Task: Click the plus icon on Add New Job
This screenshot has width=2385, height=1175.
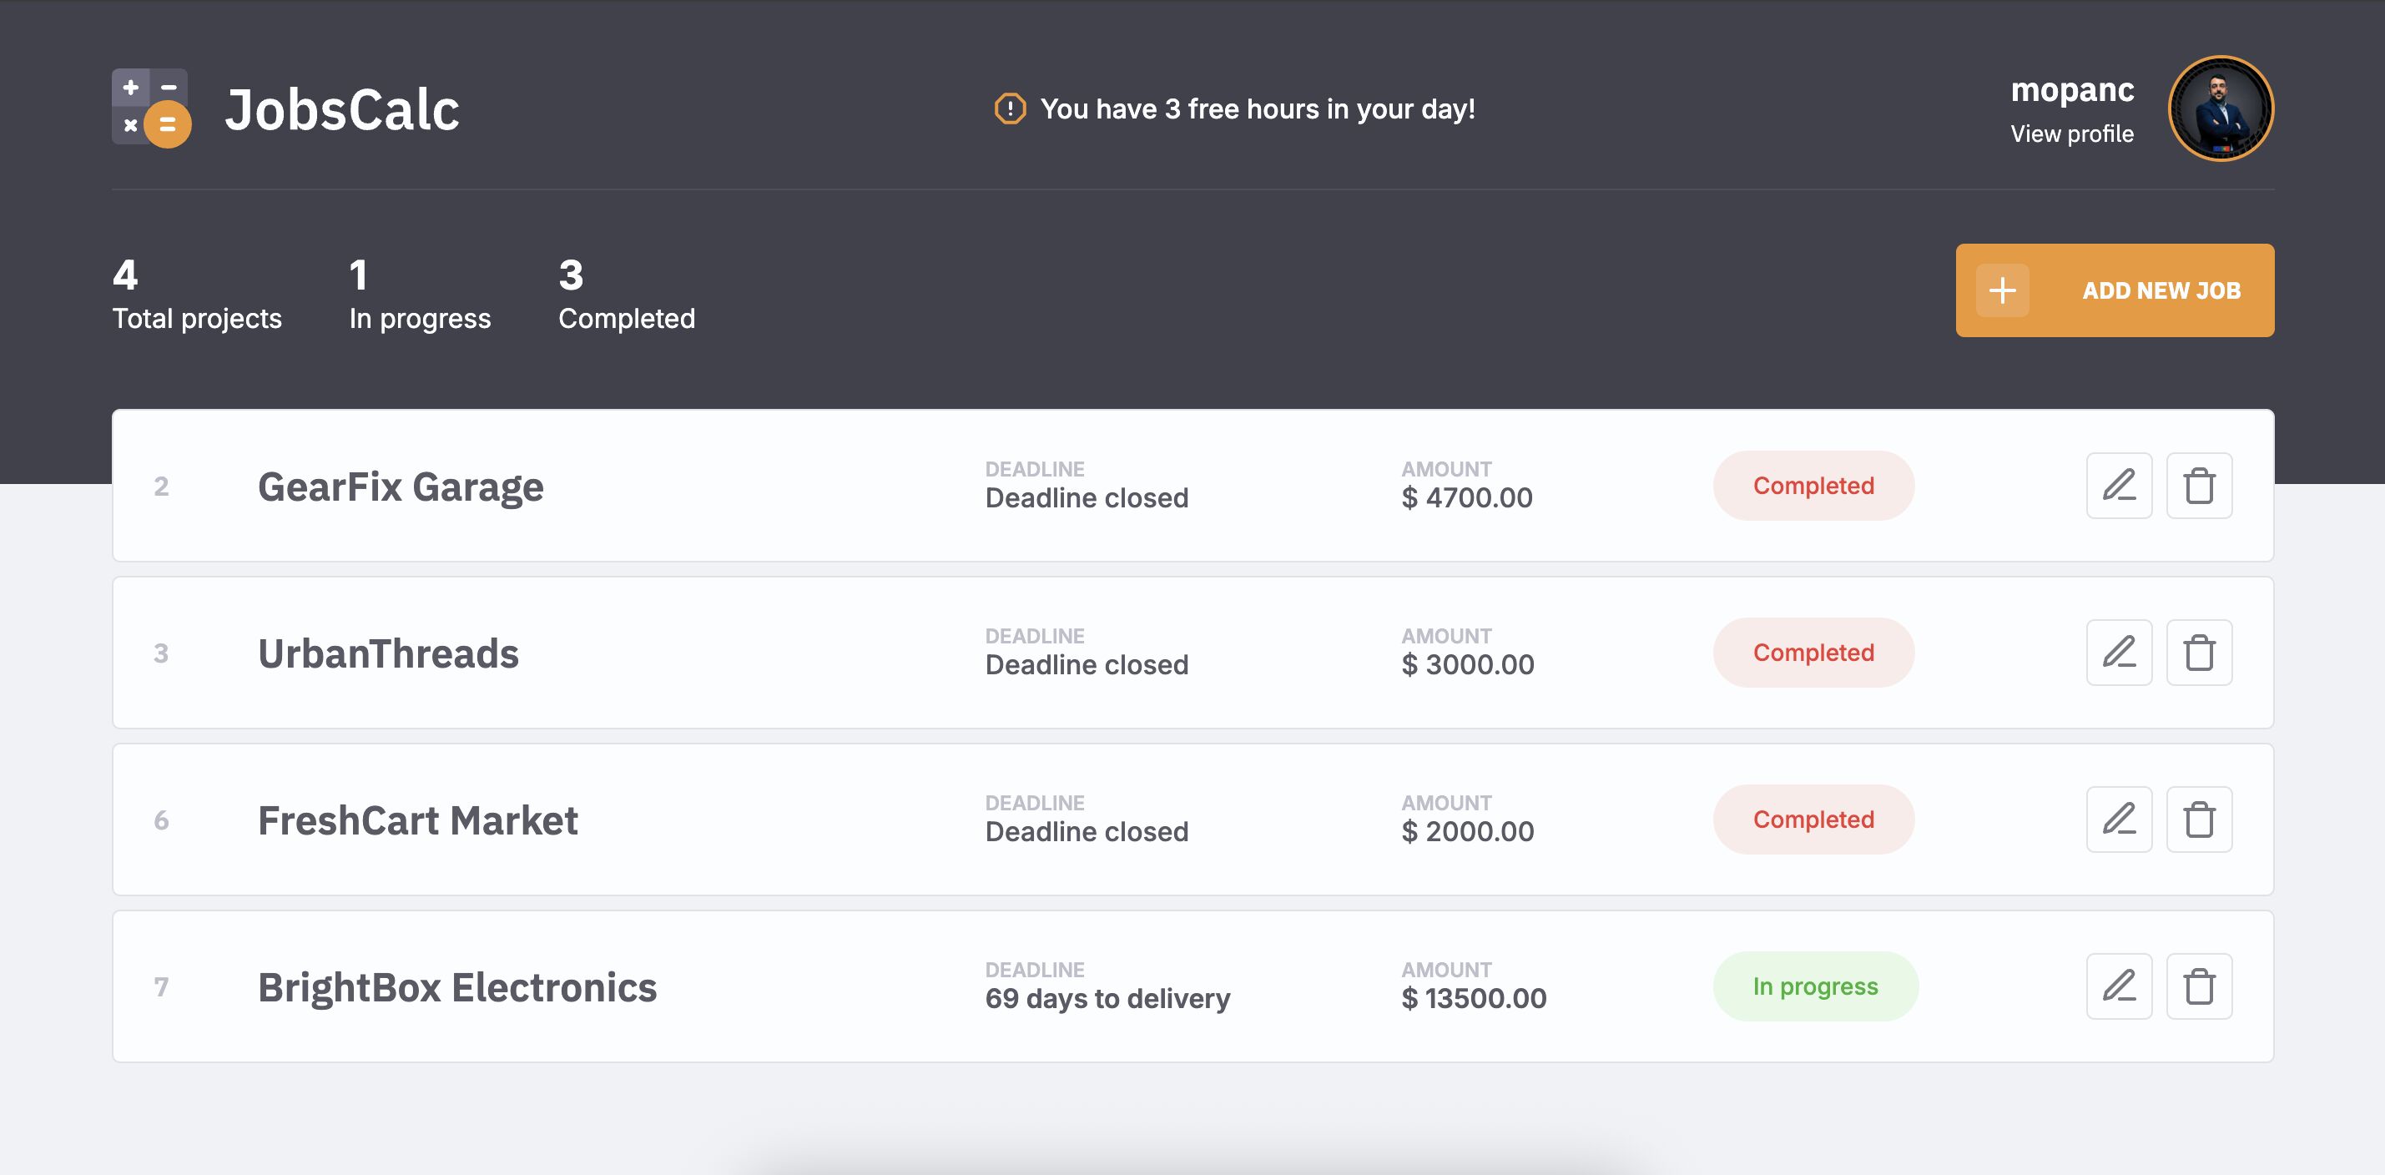Action: point(2003,290)
